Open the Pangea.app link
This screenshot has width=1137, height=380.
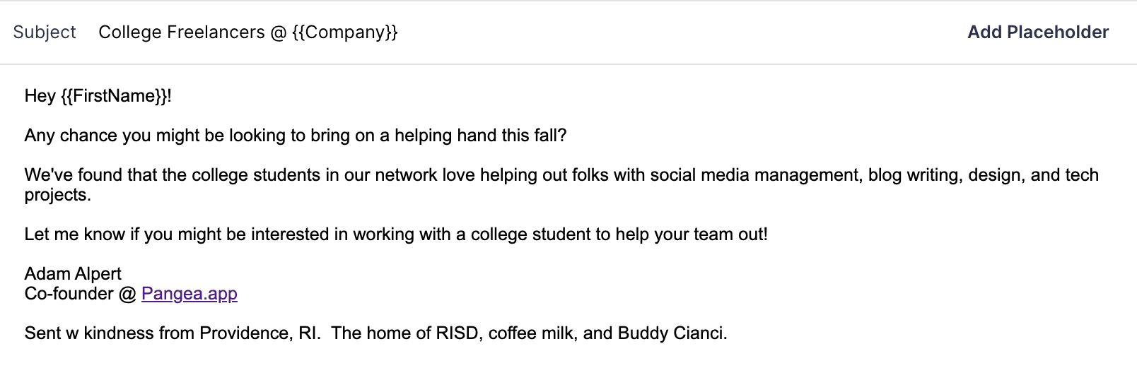[189, 294]
